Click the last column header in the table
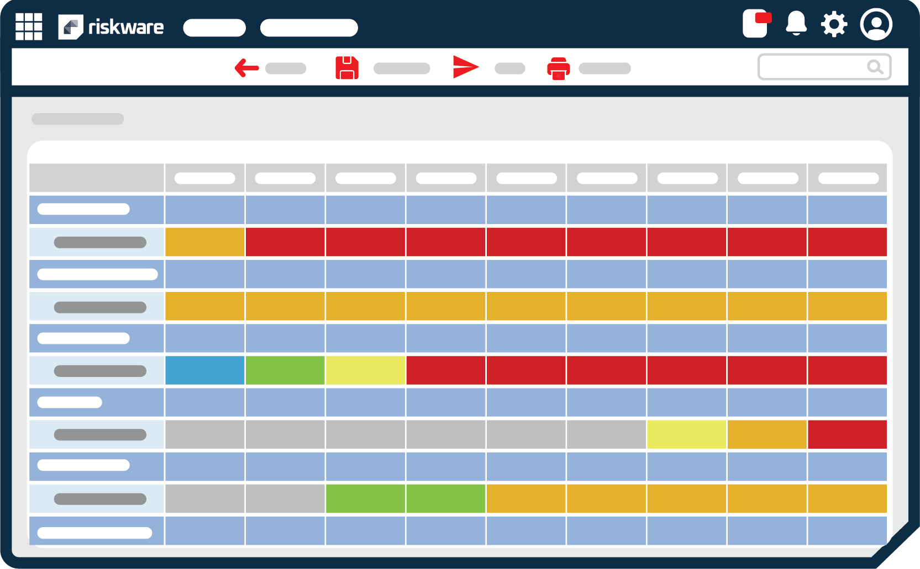The image size is (920, 569). point(848,178)
